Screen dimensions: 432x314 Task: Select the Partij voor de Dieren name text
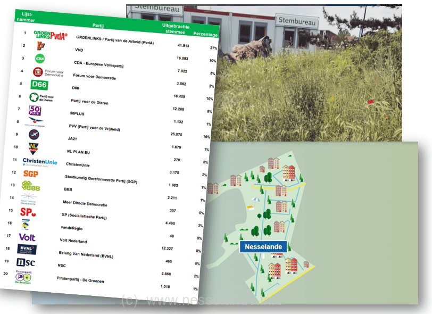pos(89,102)
